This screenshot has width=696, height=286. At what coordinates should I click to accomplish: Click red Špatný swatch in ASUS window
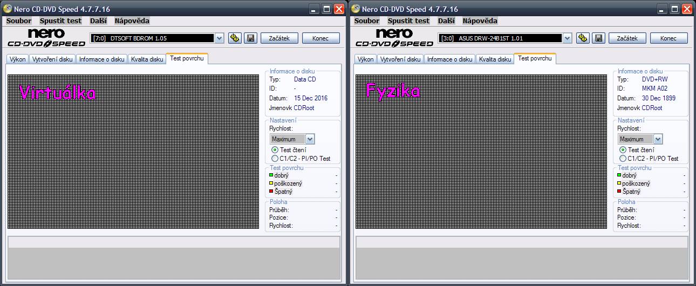point(619,192)
